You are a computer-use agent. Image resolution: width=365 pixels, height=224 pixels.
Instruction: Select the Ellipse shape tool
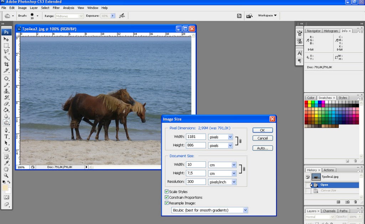[x=6, y=149]
